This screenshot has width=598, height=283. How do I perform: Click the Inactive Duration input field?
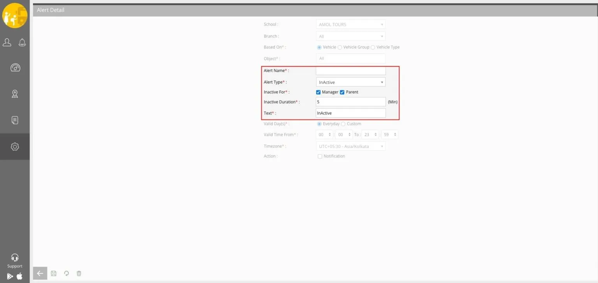(x=350, y=102)
